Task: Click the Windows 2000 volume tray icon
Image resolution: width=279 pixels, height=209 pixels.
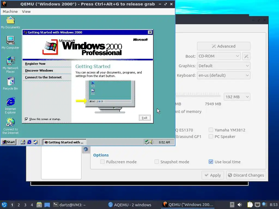Action: pos(151,142)
